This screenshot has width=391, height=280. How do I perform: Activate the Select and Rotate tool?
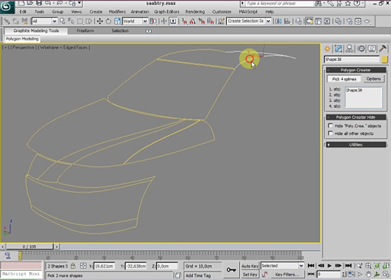pos(108,21)
